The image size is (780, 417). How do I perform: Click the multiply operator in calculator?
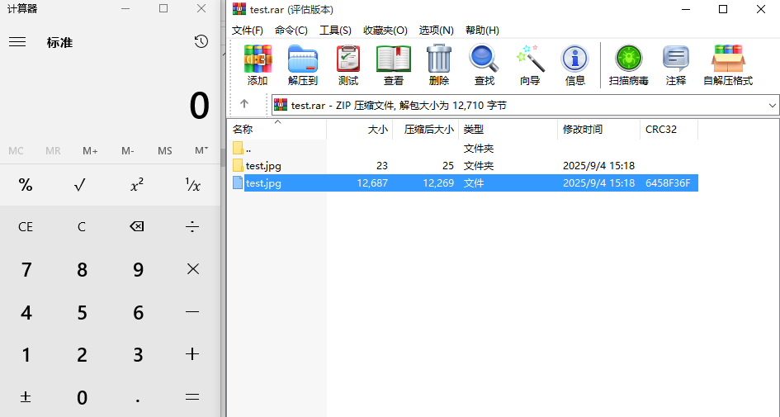tap(192, 269)
